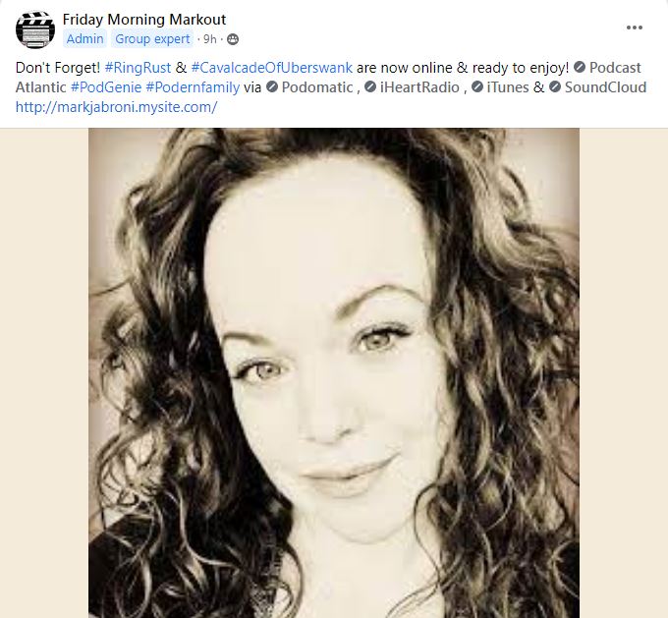Open the Friday Morning Markout author name
The image size is (668, 618).
tap(144, 20)
